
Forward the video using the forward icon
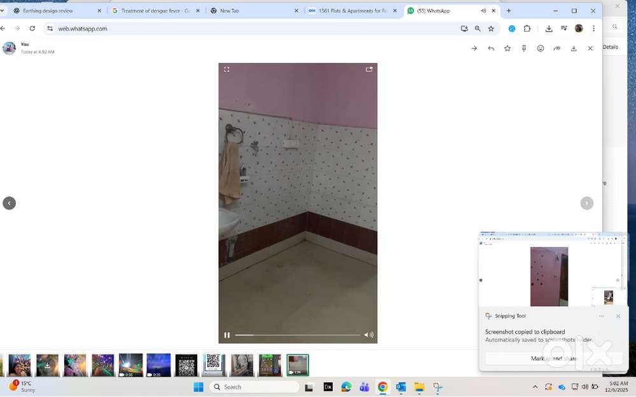click(557, 48)
